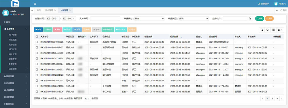
Task: Click the 注销 logout link
Action: point(21,14)
